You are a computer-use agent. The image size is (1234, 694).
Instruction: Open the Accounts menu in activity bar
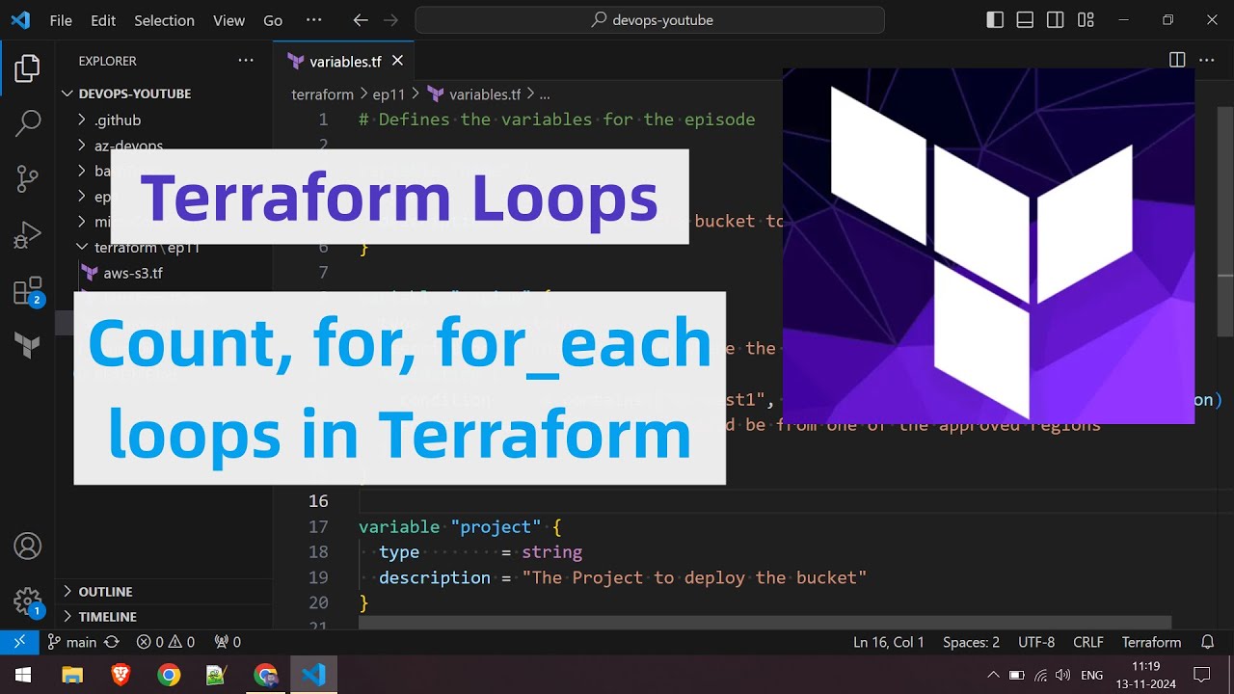click(28, 547)
